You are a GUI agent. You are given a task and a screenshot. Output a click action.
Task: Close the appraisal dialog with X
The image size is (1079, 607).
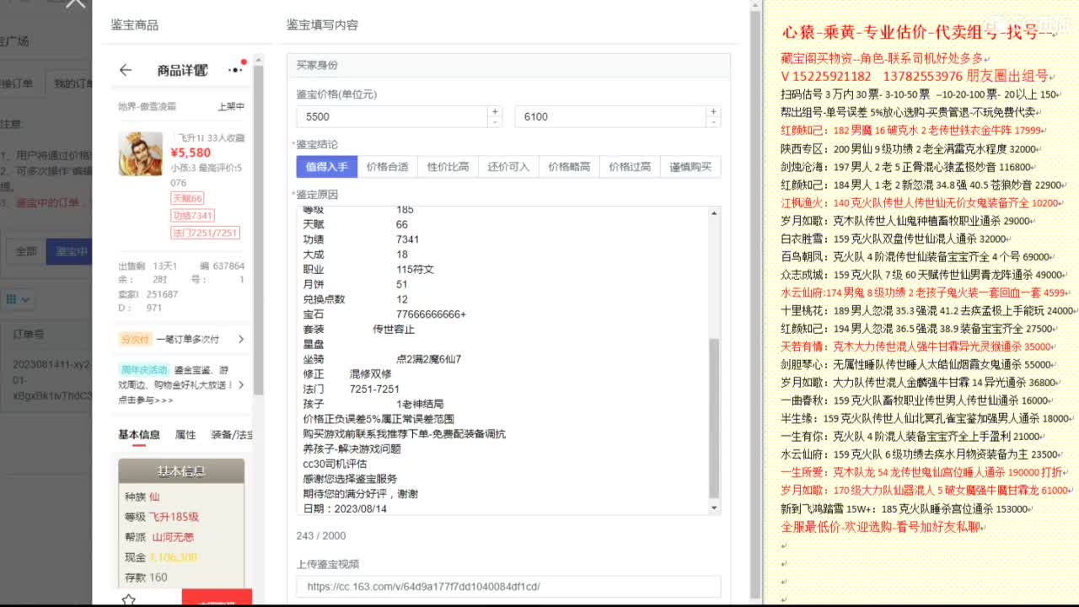tap(75, 3)
